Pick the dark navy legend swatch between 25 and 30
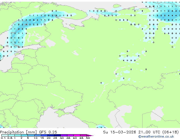Screen dimensions: 180x139 tap(57, 135)
